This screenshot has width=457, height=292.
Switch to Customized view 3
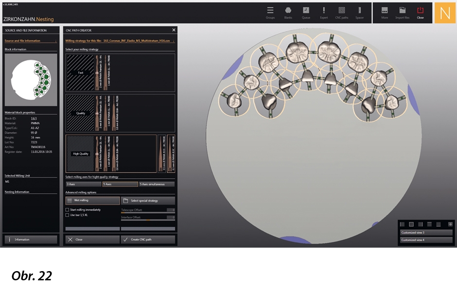coord(426,233)
